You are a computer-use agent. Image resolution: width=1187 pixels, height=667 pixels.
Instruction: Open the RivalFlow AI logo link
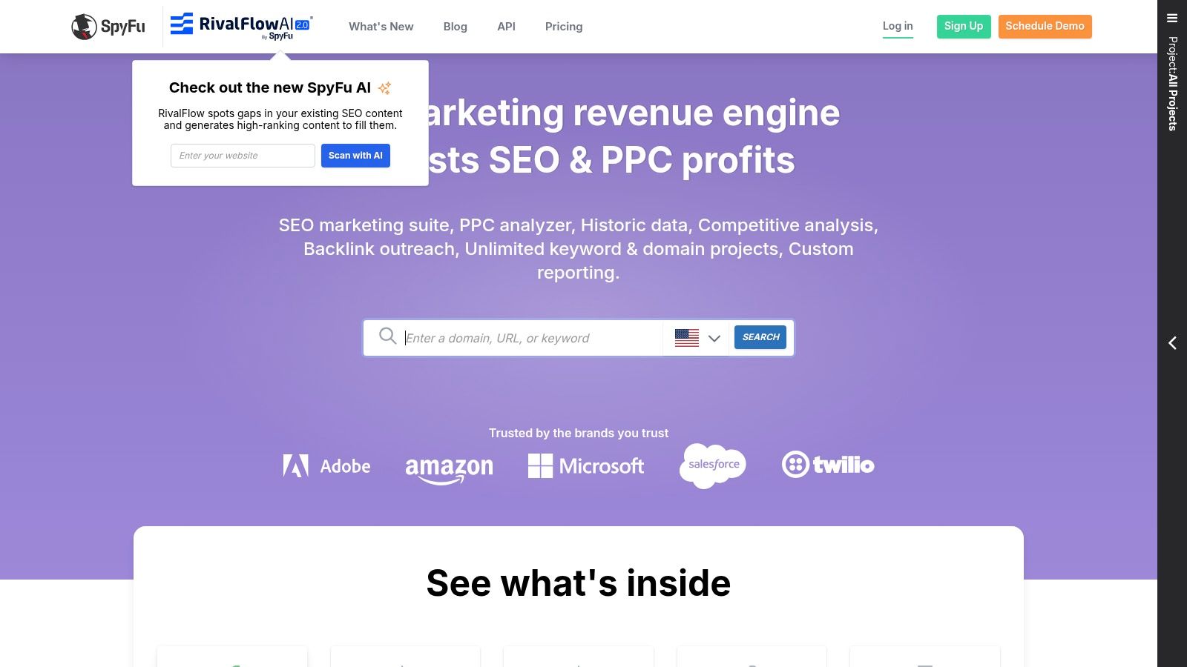click(242, 26)
